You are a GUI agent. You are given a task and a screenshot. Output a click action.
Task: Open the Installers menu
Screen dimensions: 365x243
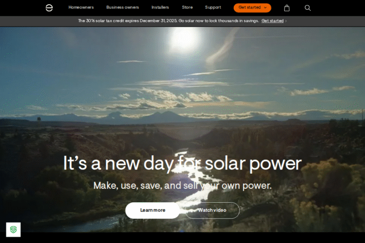[160, 8]
